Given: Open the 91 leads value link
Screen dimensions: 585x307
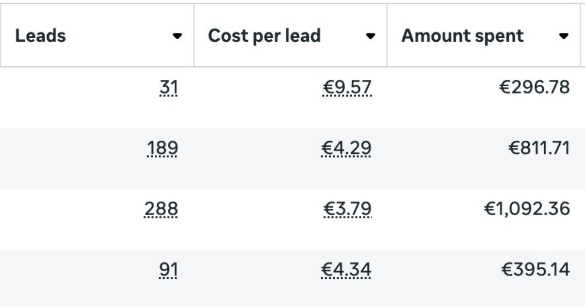Looking at the screenshot, I should point(168,270).
